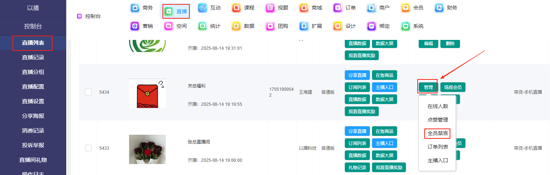Go to 直播配置 in the sidebar
Viewport: 550px width, 175px height.
coord(33,87)
